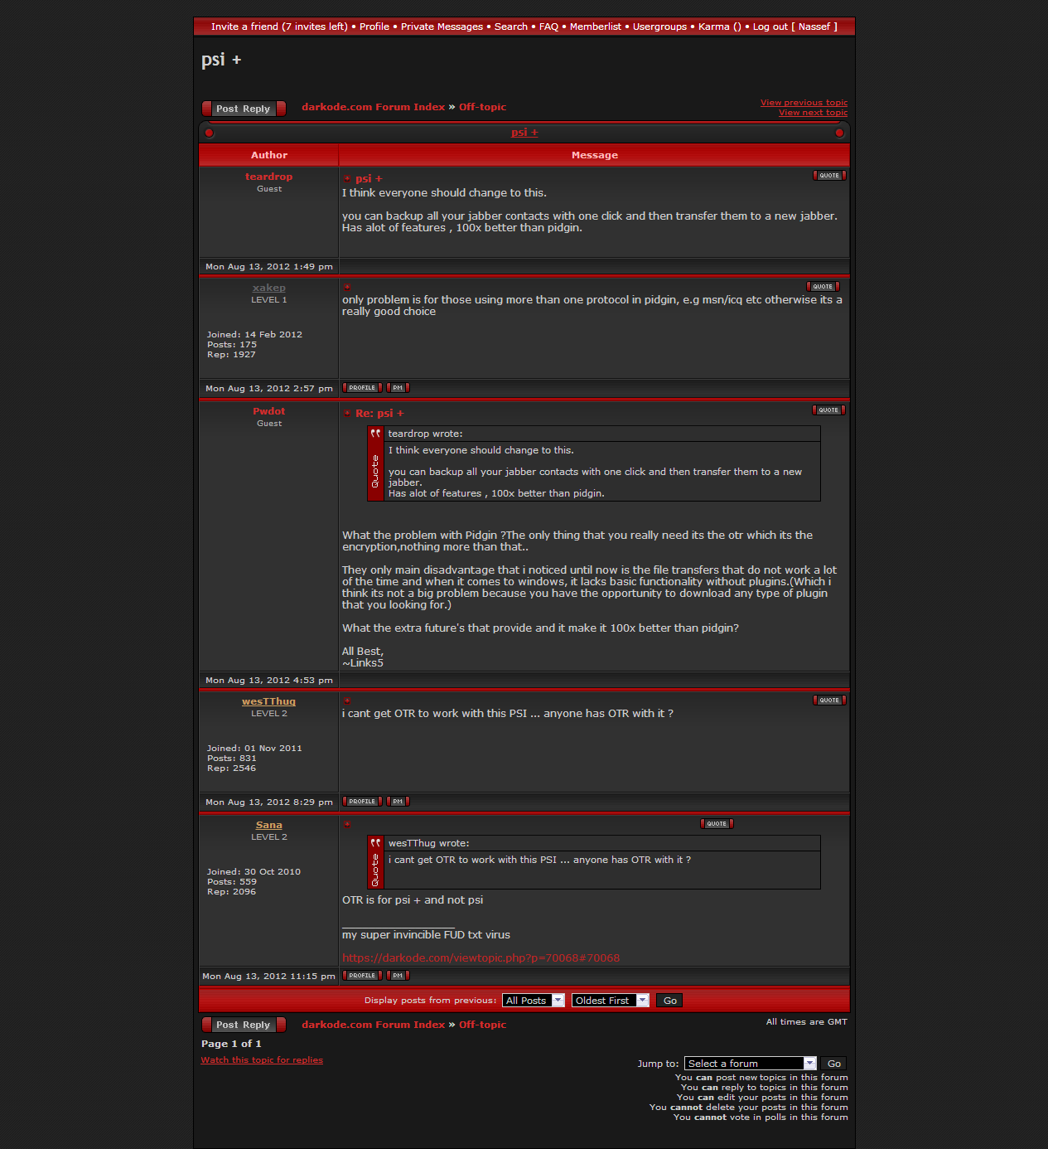Send PM to xakep via PM icon
This screenshot has width=1048, height=1149.
point(398,388)
